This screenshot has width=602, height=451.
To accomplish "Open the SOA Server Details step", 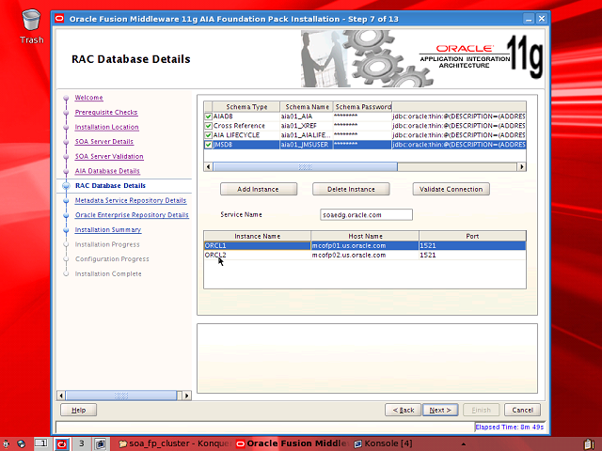I will tap(104, 142).
